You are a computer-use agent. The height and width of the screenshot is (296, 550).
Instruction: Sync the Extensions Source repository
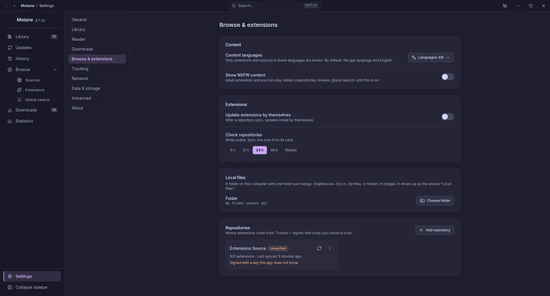click(x=319, y=248)
